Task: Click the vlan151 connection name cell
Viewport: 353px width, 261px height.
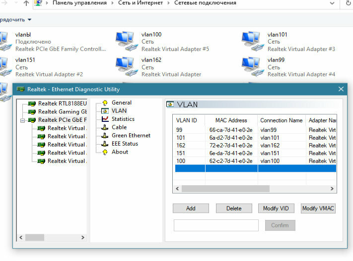Action: (x=270, y=153)
